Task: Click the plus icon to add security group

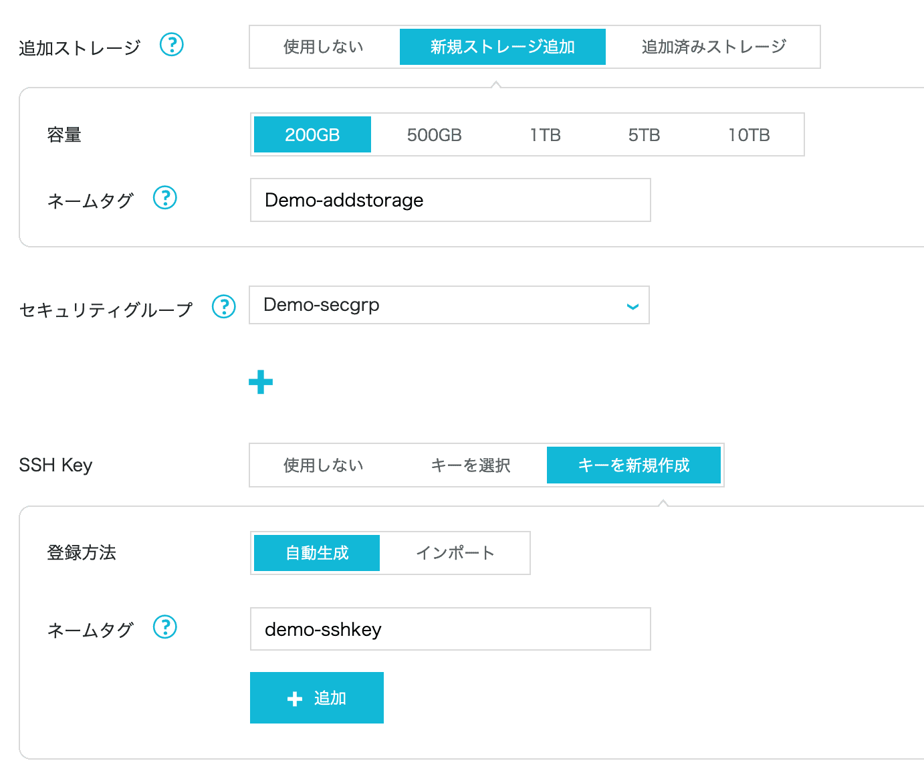Action: 261,382
